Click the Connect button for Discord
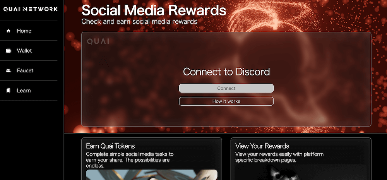This screenshot has height=180, width=387. [226, 88]
